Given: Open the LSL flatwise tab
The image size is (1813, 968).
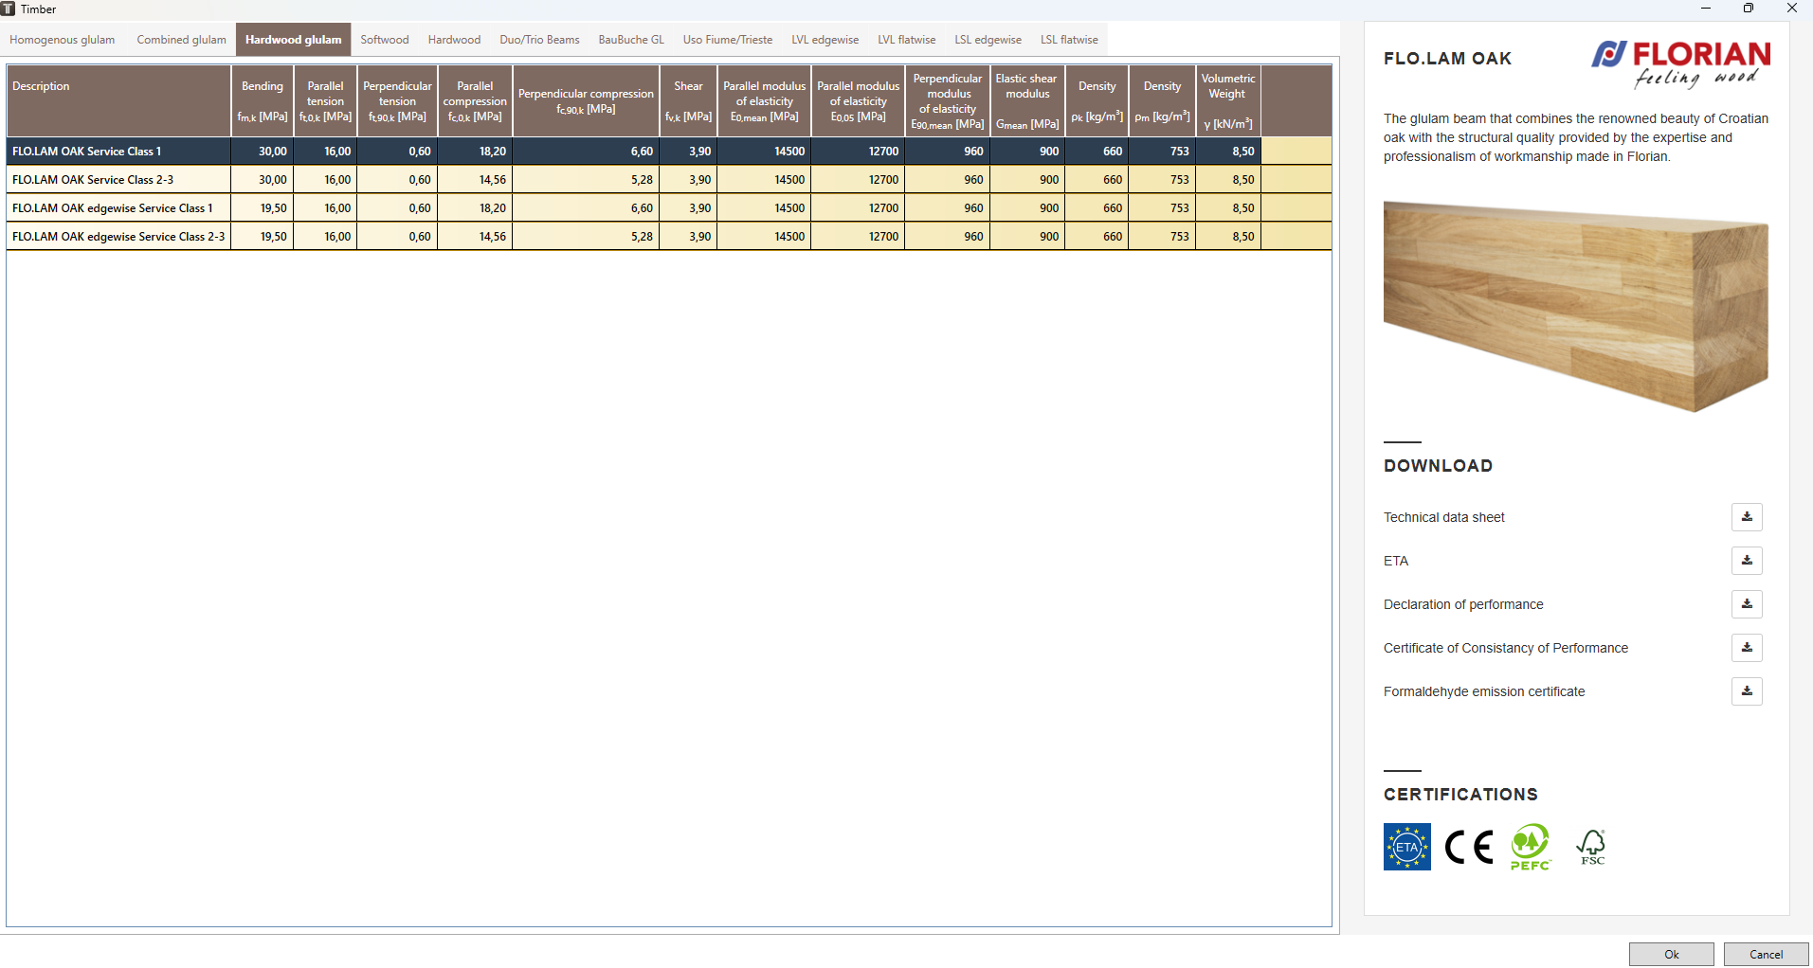Looking at the screenshot, I should click(1070, 40).
